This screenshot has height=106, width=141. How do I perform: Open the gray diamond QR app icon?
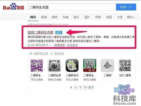click(107, 66)
